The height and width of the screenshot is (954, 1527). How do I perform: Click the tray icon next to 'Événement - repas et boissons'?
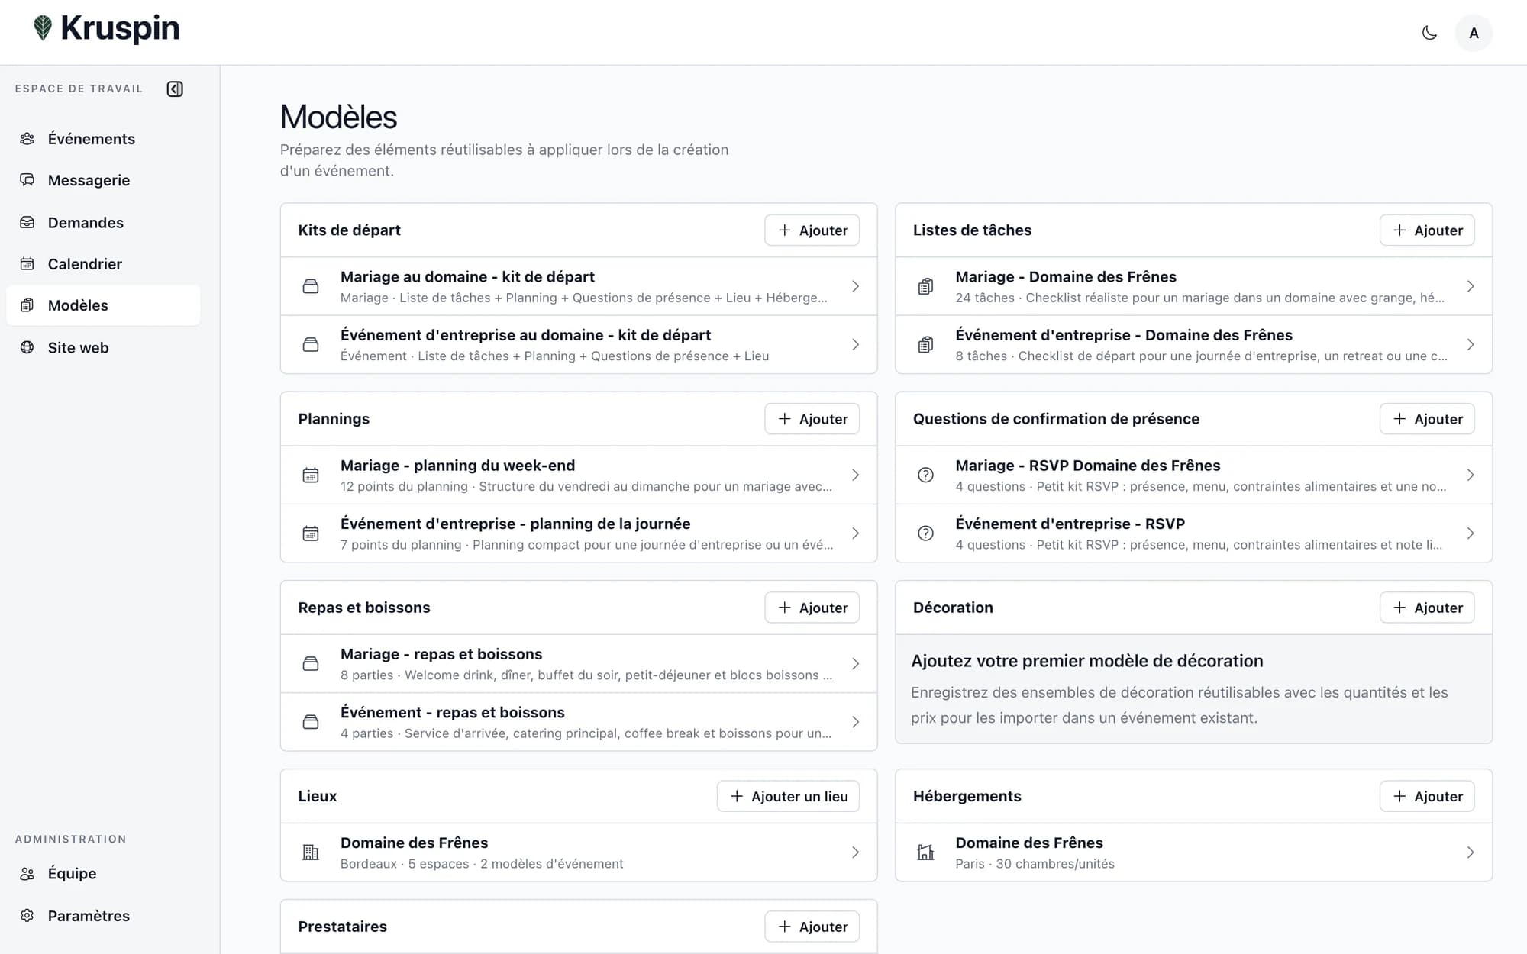coord(311,722)
